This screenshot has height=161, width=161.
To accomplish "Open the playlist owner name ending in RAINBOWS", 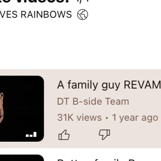I will (x=36, y=14).
